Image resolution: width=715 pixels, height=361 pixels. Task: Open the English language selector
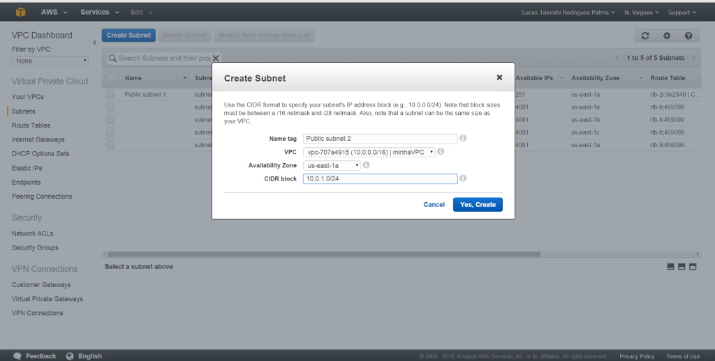click(x=90, y=356)
